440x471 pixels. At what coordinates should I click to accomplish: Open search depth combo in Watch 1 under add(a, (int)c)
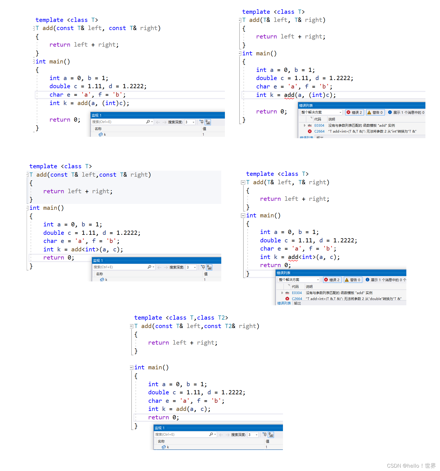click(x=190, y=122)
